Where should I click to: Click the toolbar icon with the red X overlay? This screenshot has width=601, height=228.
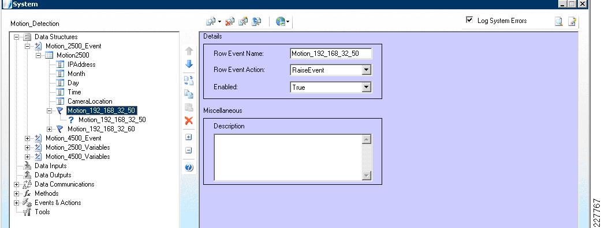tap(230, 21)
